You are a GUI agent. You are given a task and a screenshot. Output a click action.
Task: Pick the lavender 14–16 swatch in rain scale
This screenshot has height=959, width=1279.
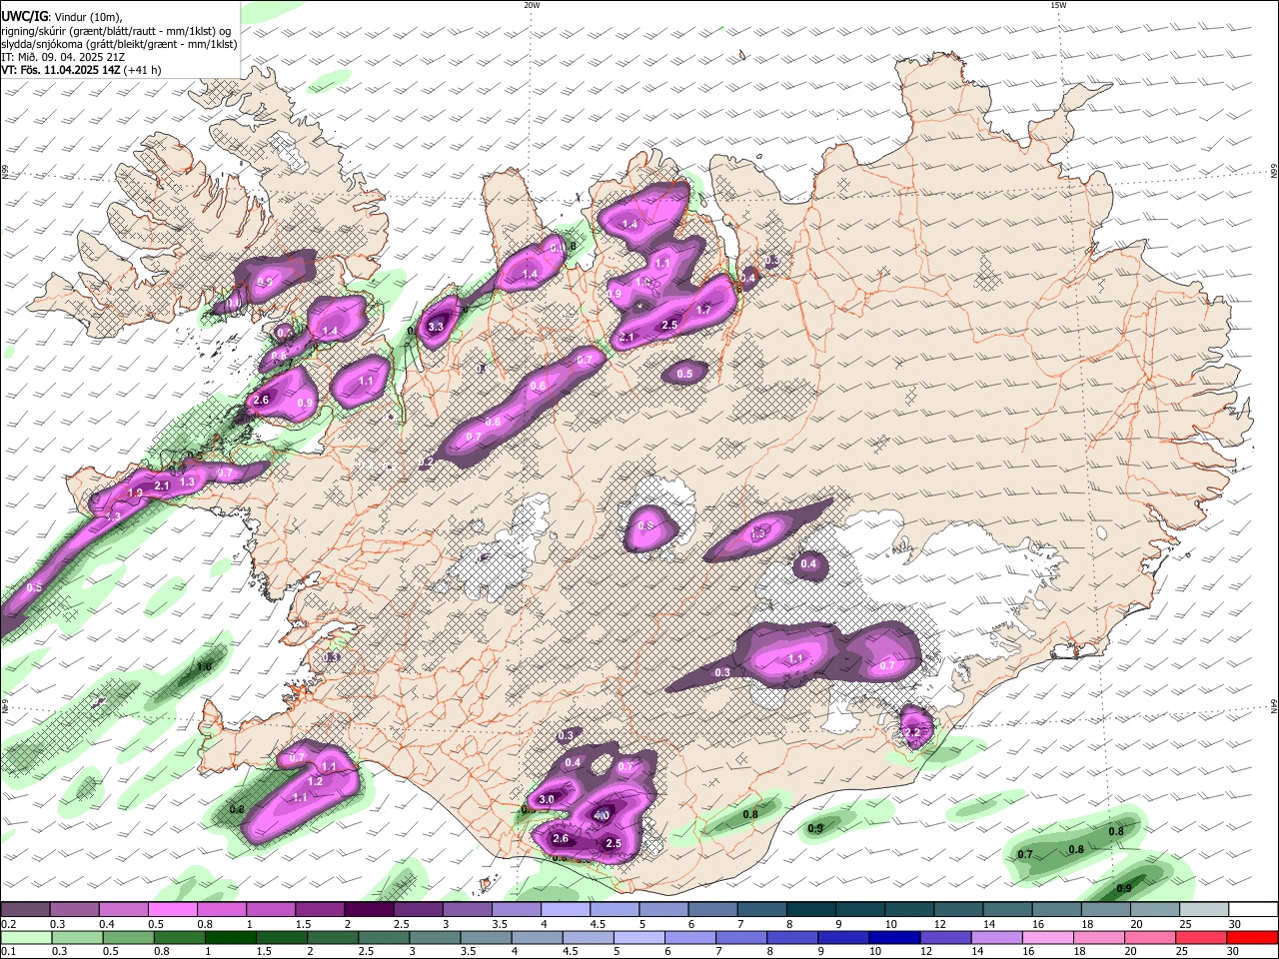pyautogui.click(x=995, y=938)
